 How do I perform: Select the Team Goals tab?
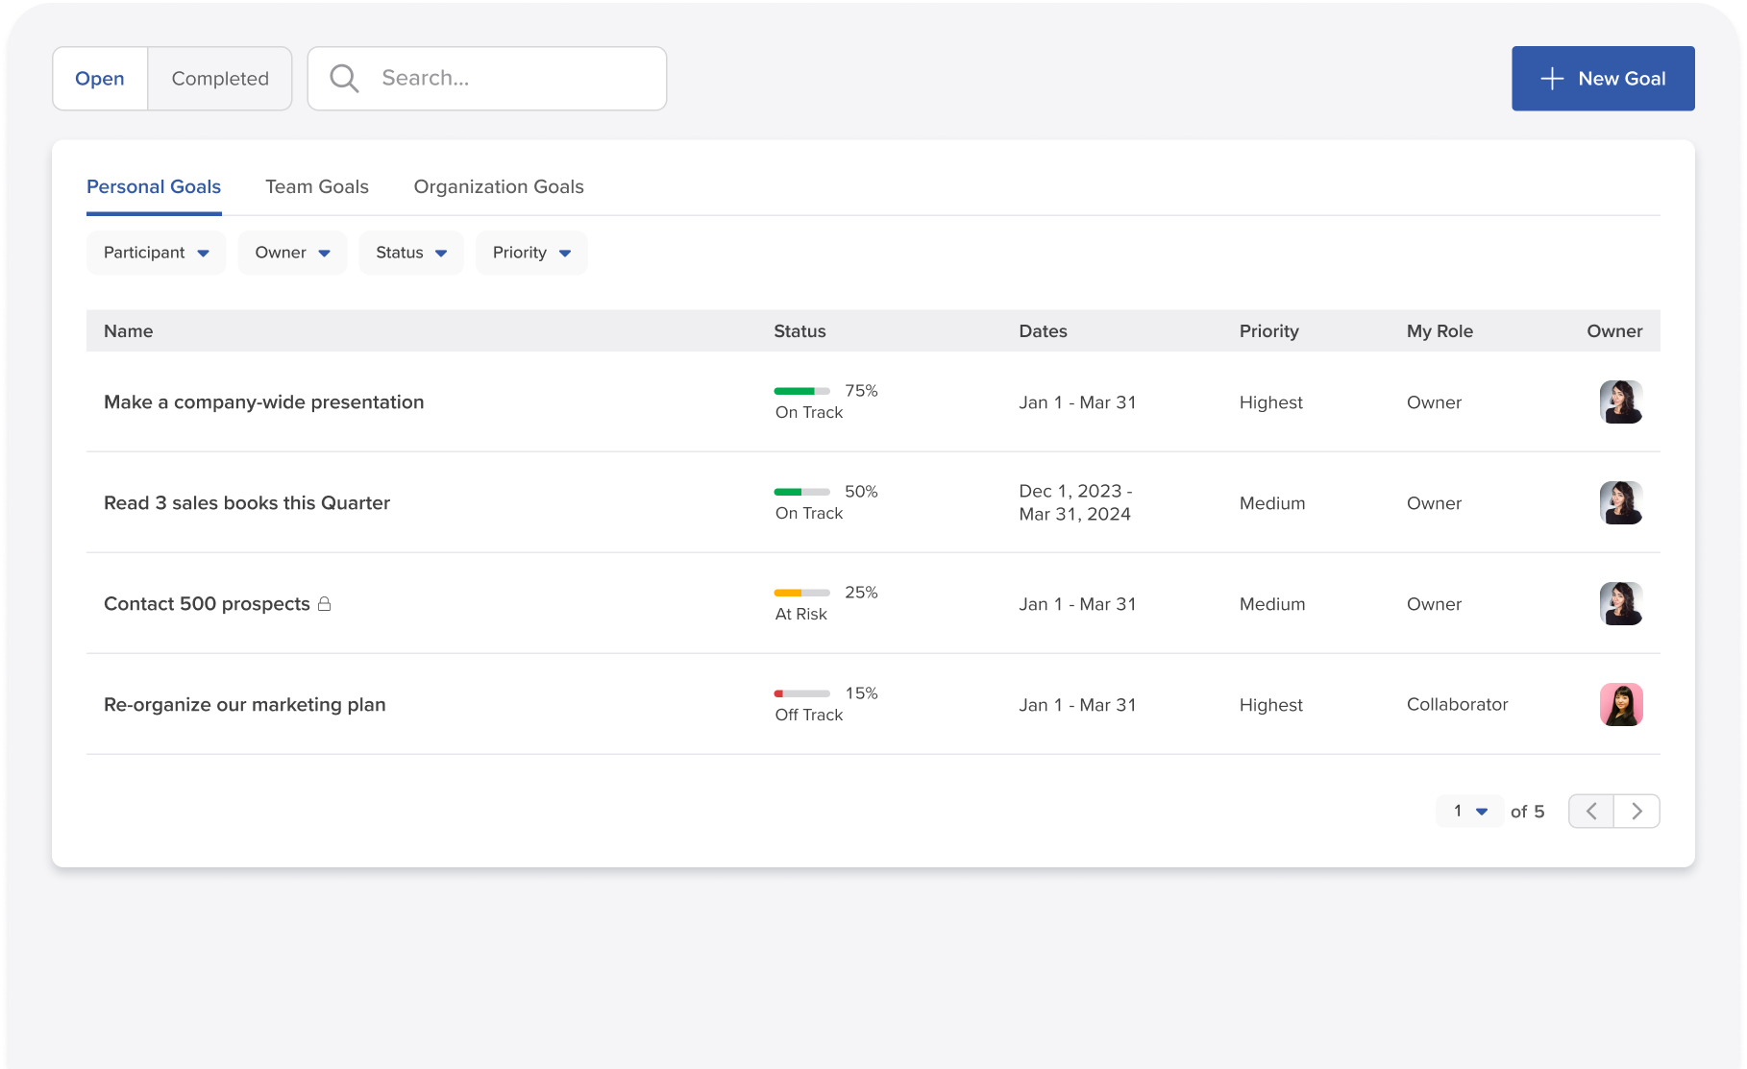[x=317, y=186]
